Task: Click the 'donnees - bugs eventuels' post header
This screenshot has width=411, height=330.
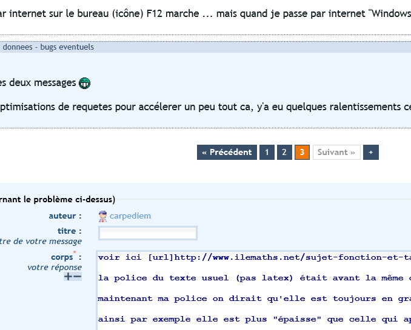Action: [48, 47]
